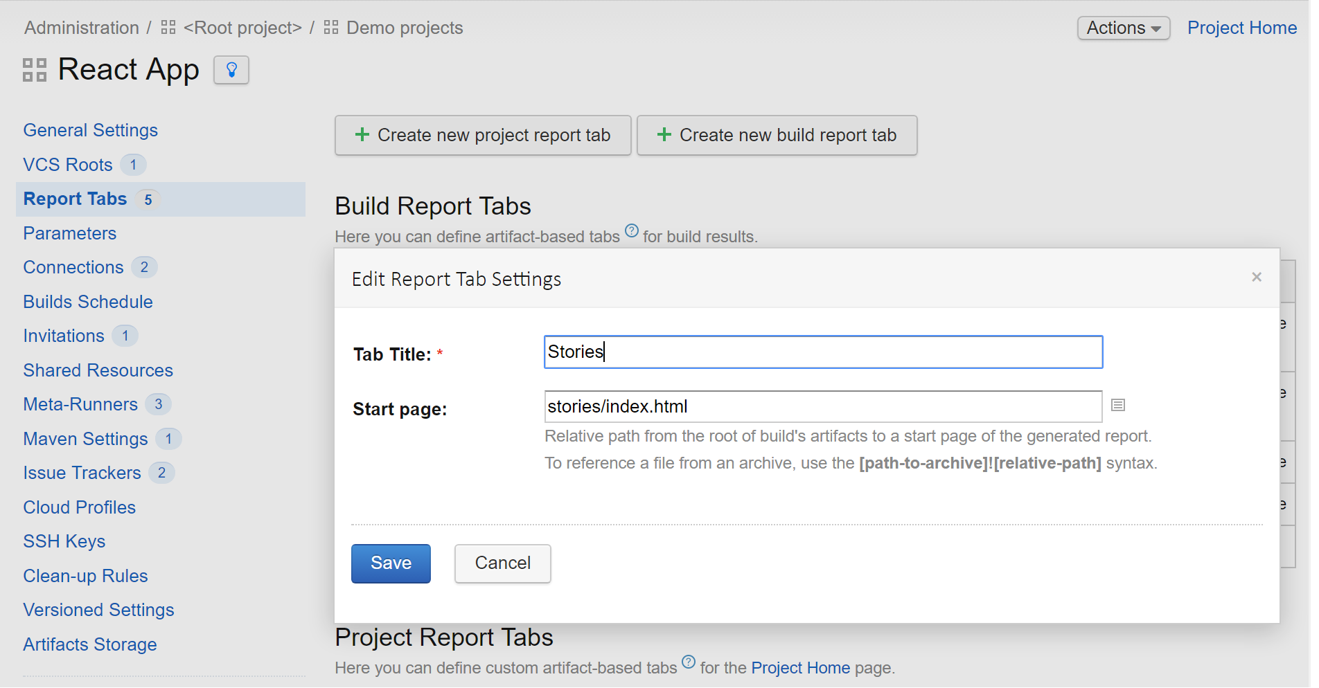The height and width of the screenshot is (688, 1319).
Task: Open Shared Resources section
Action: [x=98, y=370]
